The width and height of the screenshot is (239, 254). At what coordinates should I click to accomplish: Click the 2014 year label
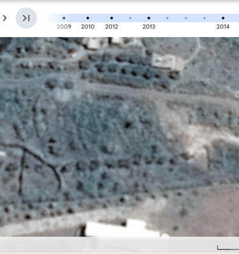pos(223,27)
